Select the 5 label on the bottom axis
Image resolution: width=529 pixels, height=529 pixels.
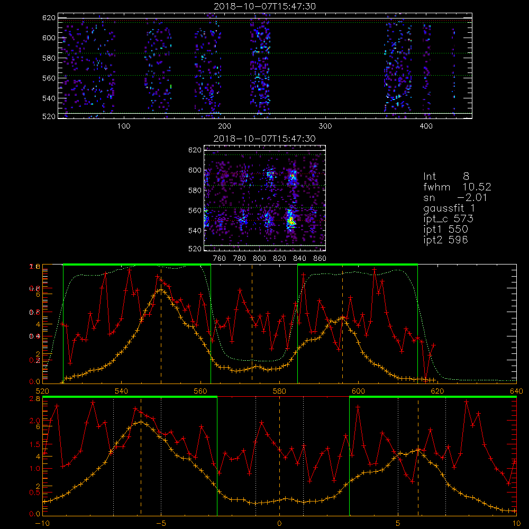[398, 523]
